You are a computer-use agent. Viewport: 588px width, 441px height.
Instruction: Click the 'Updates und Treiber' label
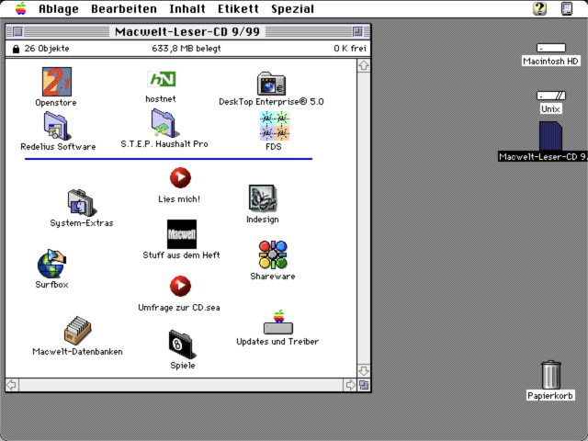(277, 342)
